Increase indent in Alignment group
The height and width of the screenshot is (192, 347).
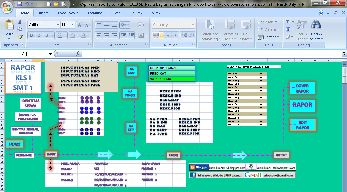click(131, 35)
